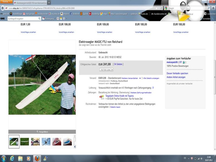Click the Auf die Liste button
The image size is (216, 162).
pyautogui.click(x=105, y=70)
